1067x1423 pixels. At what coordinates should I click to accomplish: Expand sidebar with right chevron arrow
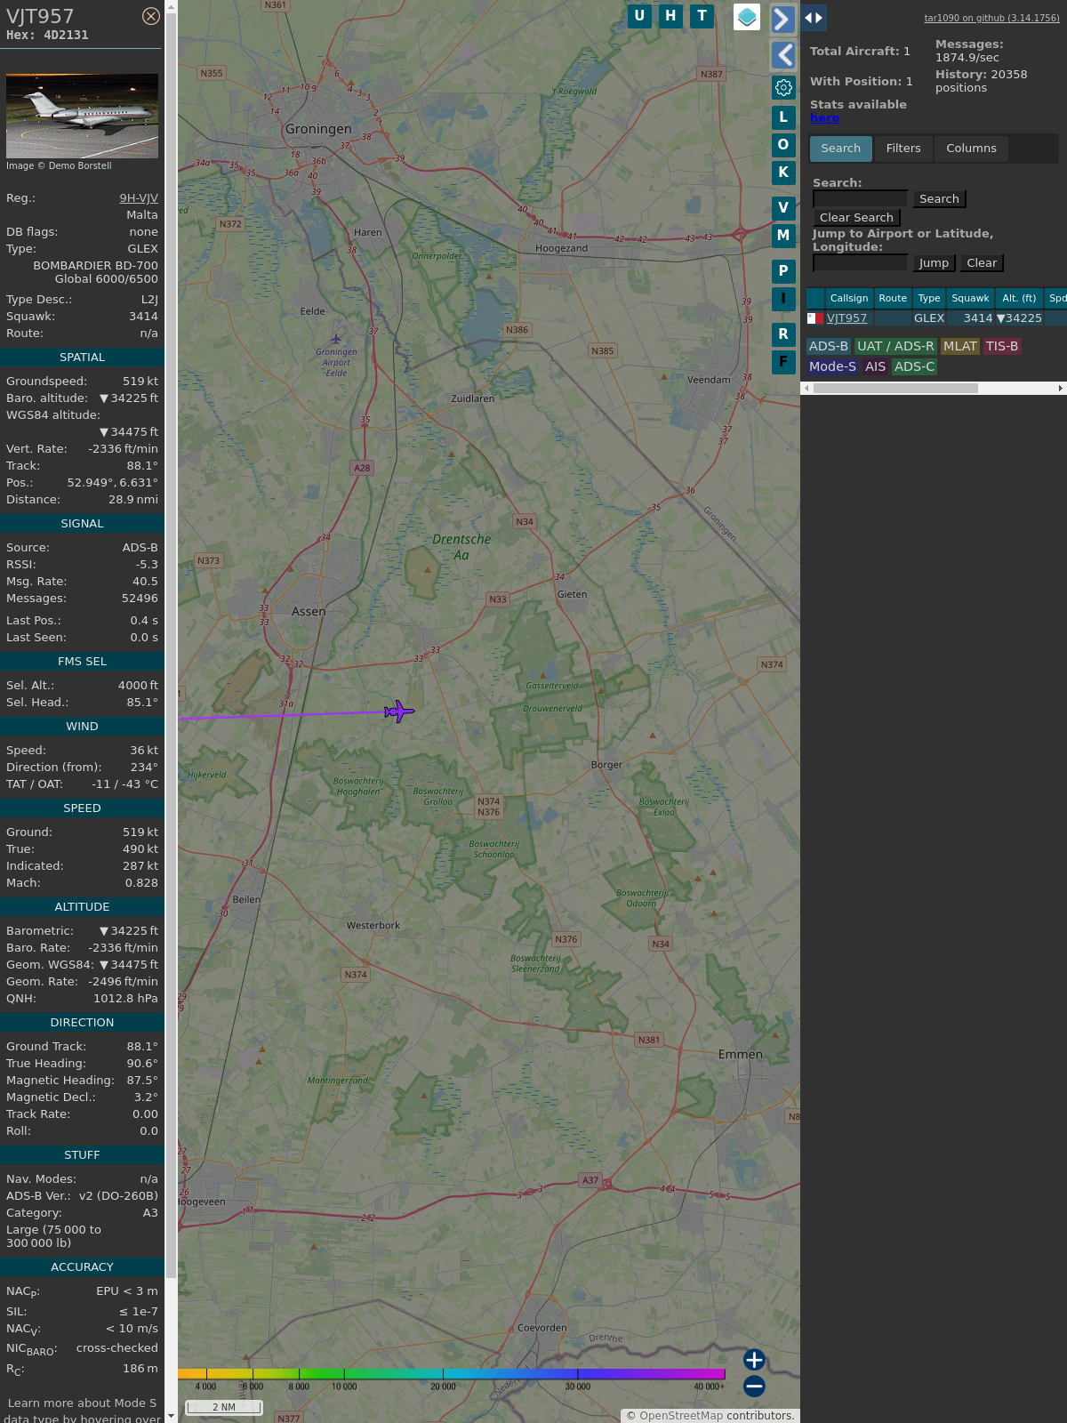pos(782,20)
